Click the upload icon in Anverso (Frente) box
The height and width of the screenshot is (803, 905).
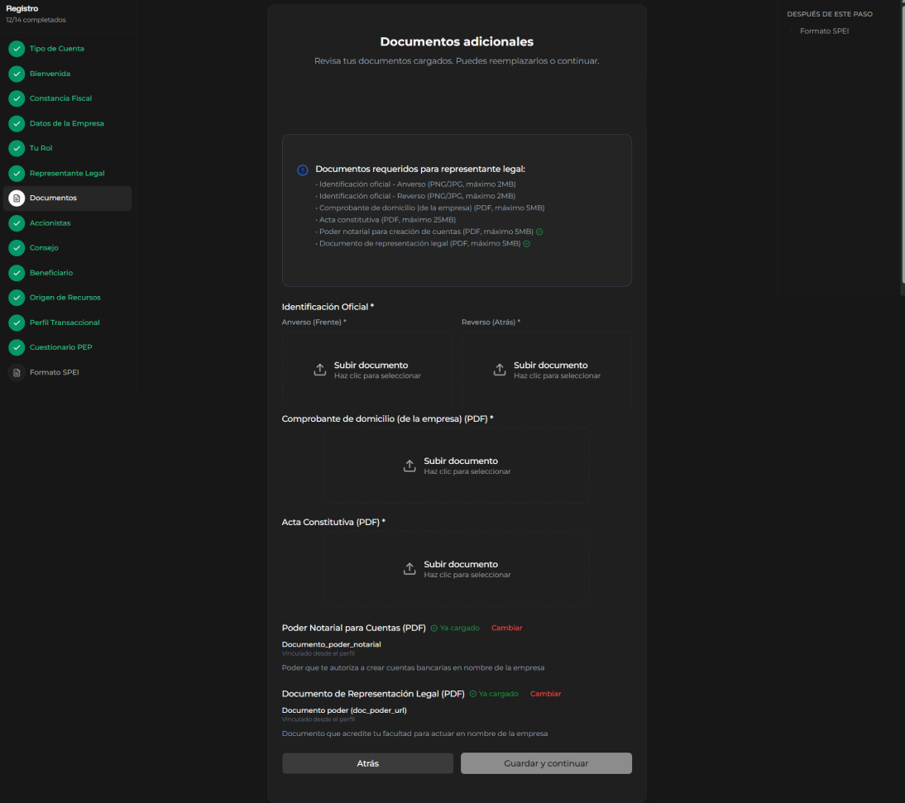[x=320, y=370]
